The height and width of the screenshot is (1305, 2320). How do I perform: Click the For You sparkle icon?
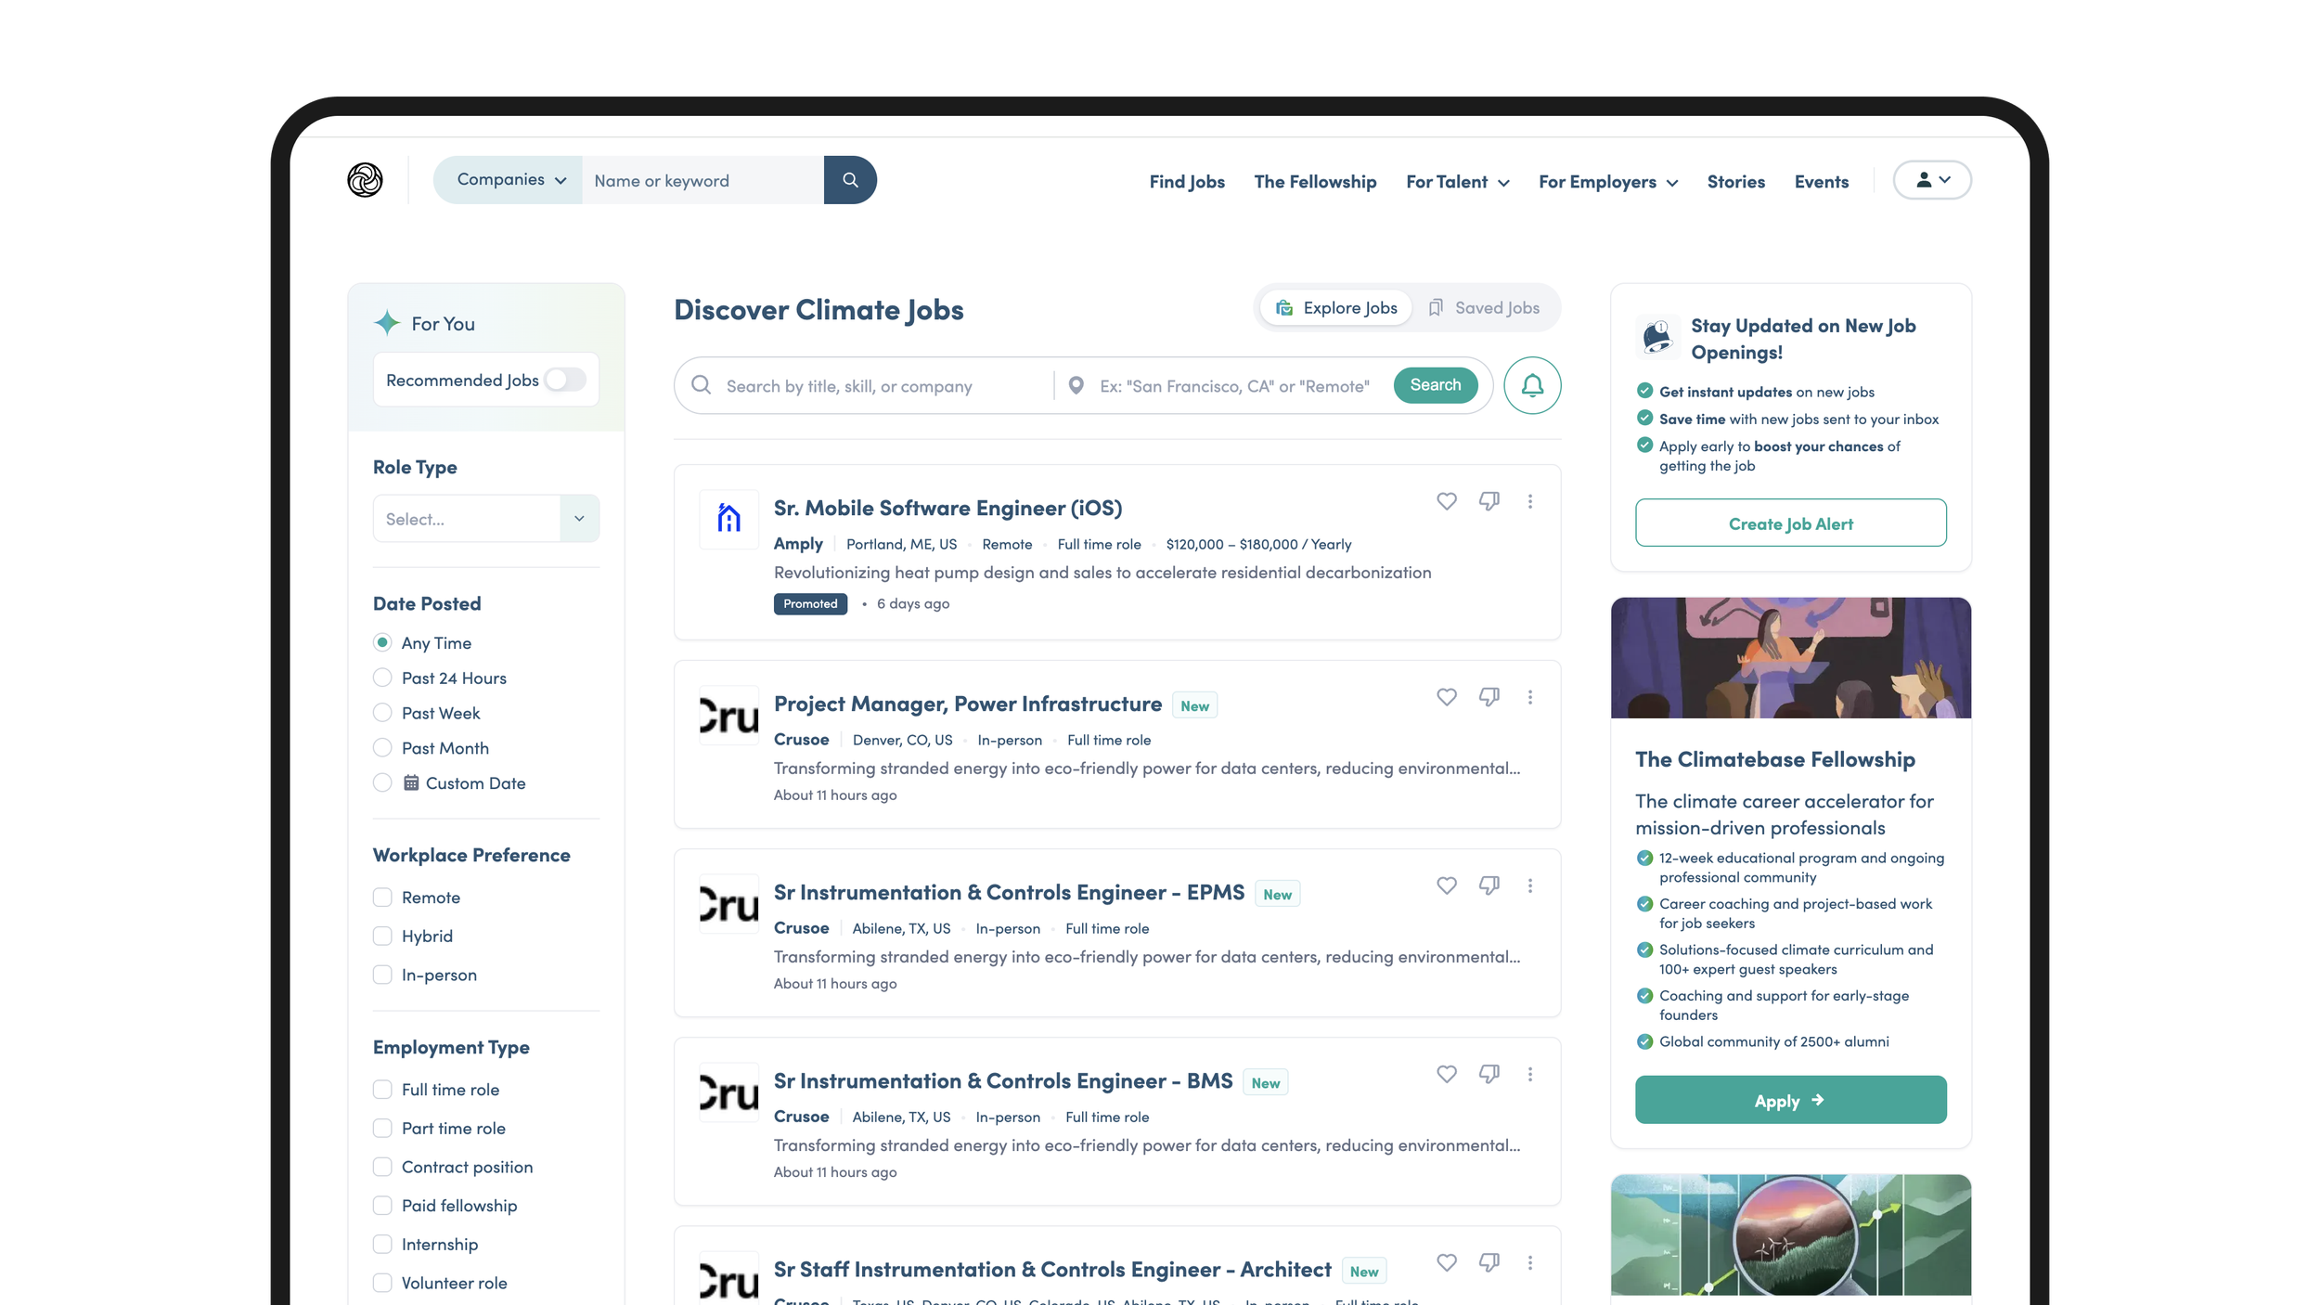[387, 323]
